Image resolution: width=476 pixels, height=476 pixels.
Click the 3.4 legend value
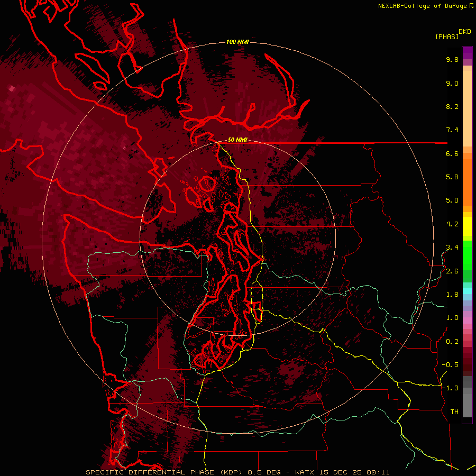[452, 248]
